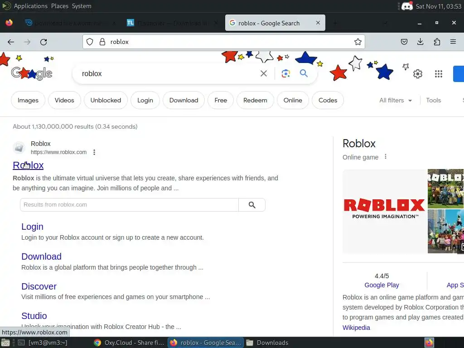Search within roblox.com using magnifier button
Image resolution: width=464 pixels, height=348 pixels.
252,205
